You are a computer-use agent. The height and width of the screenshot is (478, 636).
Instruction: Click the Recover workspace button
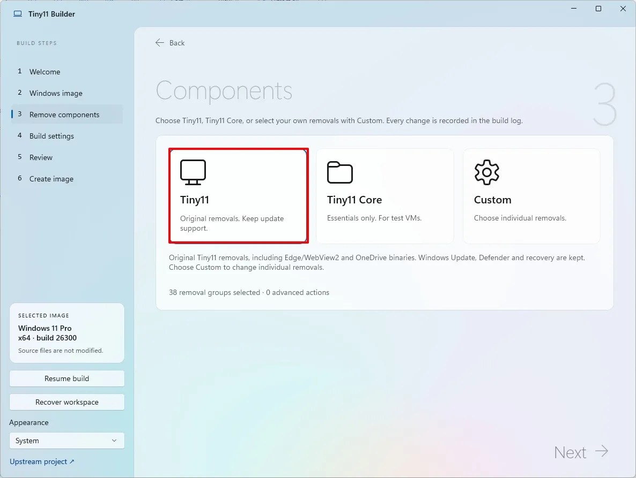click(67, 402)
